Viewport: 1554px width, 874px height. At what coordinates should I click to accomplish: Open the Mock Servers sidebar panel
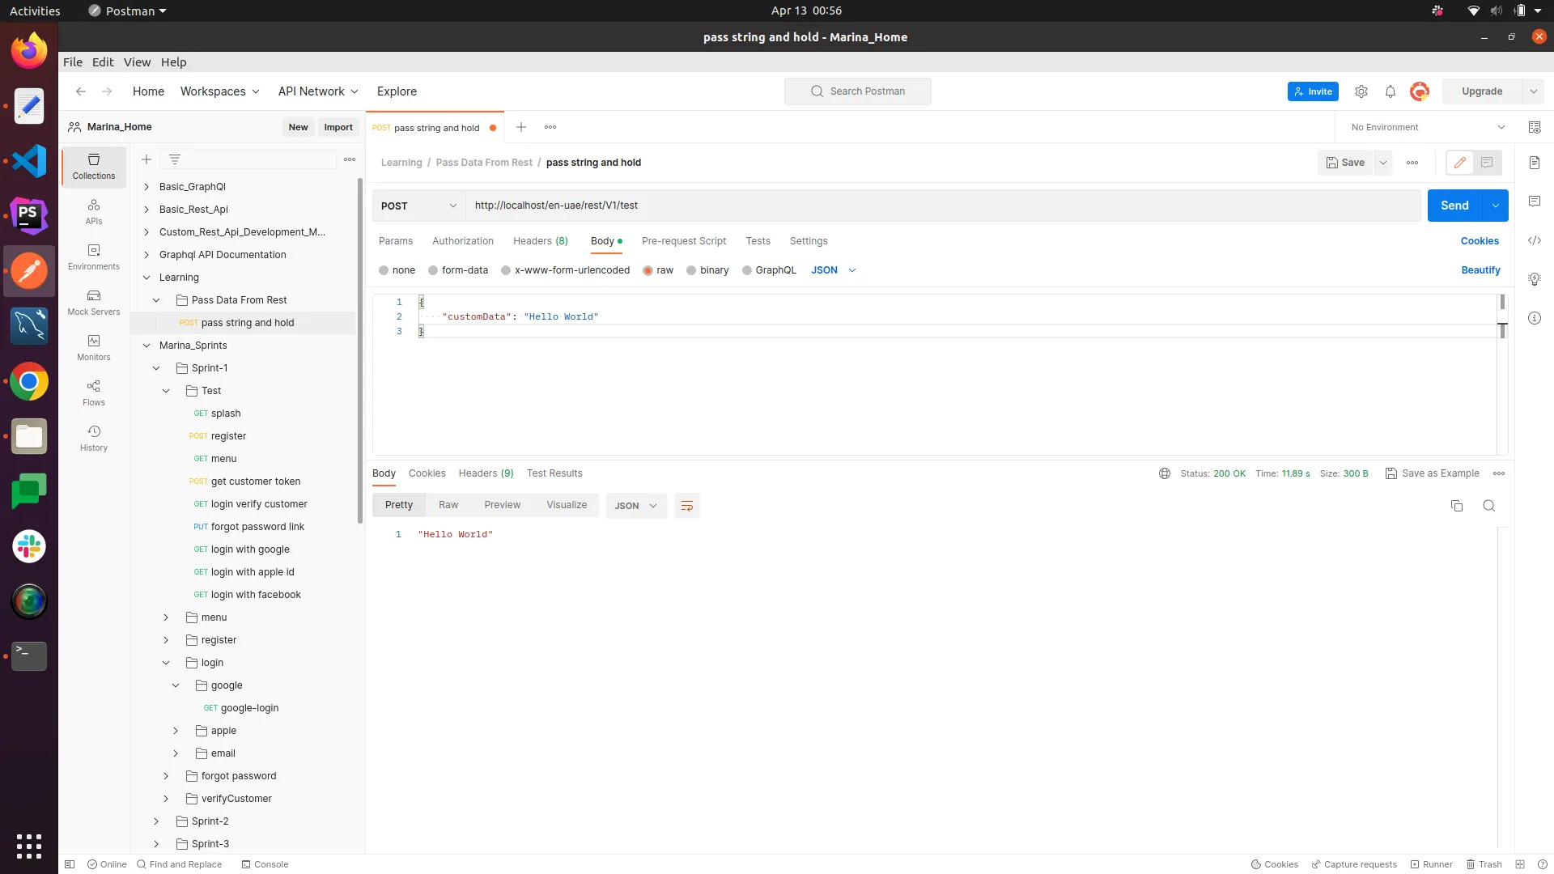pyautogui.click(x=94, y=302)
